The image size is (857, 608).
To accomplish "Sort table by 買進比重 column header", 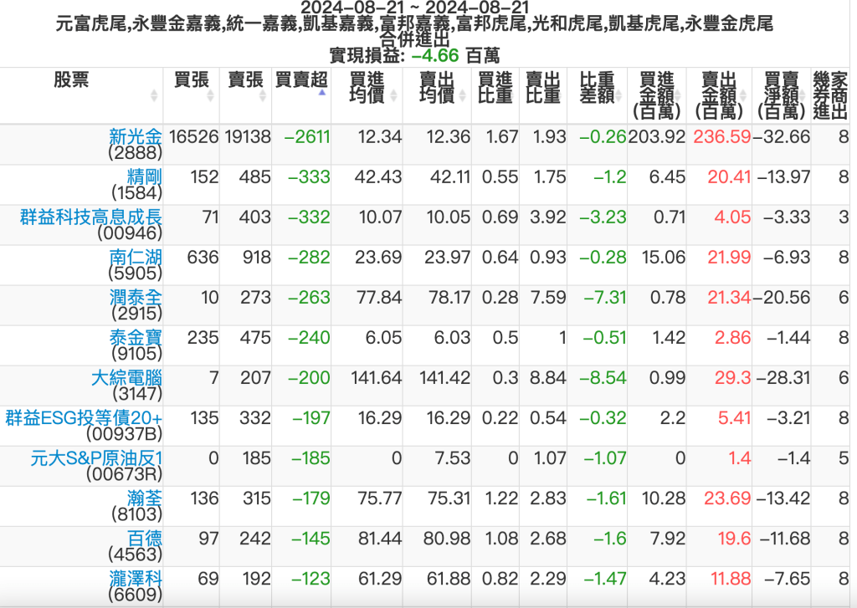I will click(x=495, y=88).
